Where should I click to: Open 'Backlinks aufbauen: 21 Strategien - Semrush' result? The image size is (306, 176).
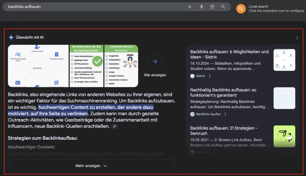[x=224, y=131]
